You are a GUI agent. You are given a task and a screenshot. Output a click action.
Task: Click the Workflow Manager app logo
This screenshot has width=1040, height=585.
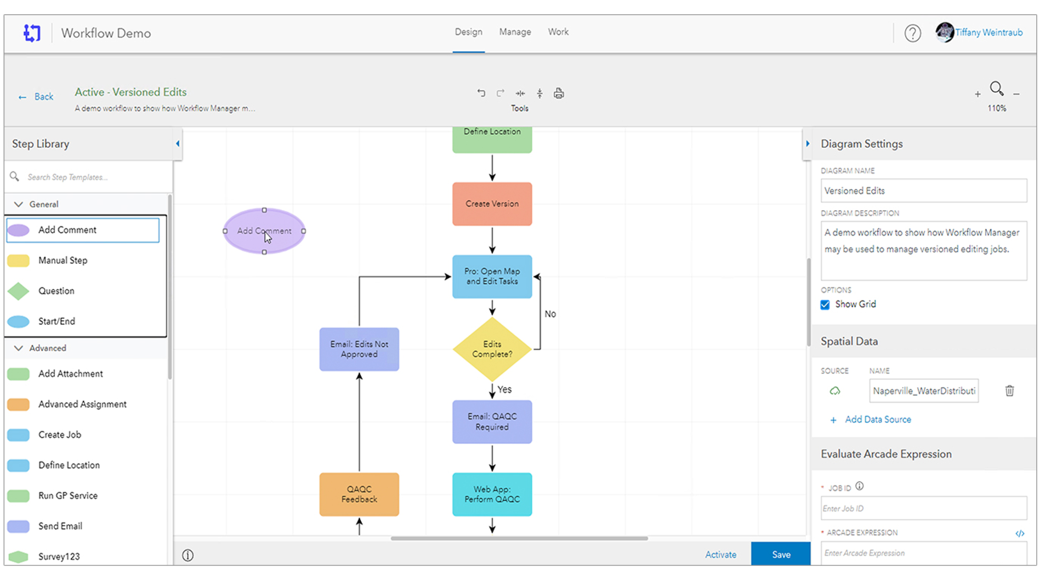[x=32, y=33]
